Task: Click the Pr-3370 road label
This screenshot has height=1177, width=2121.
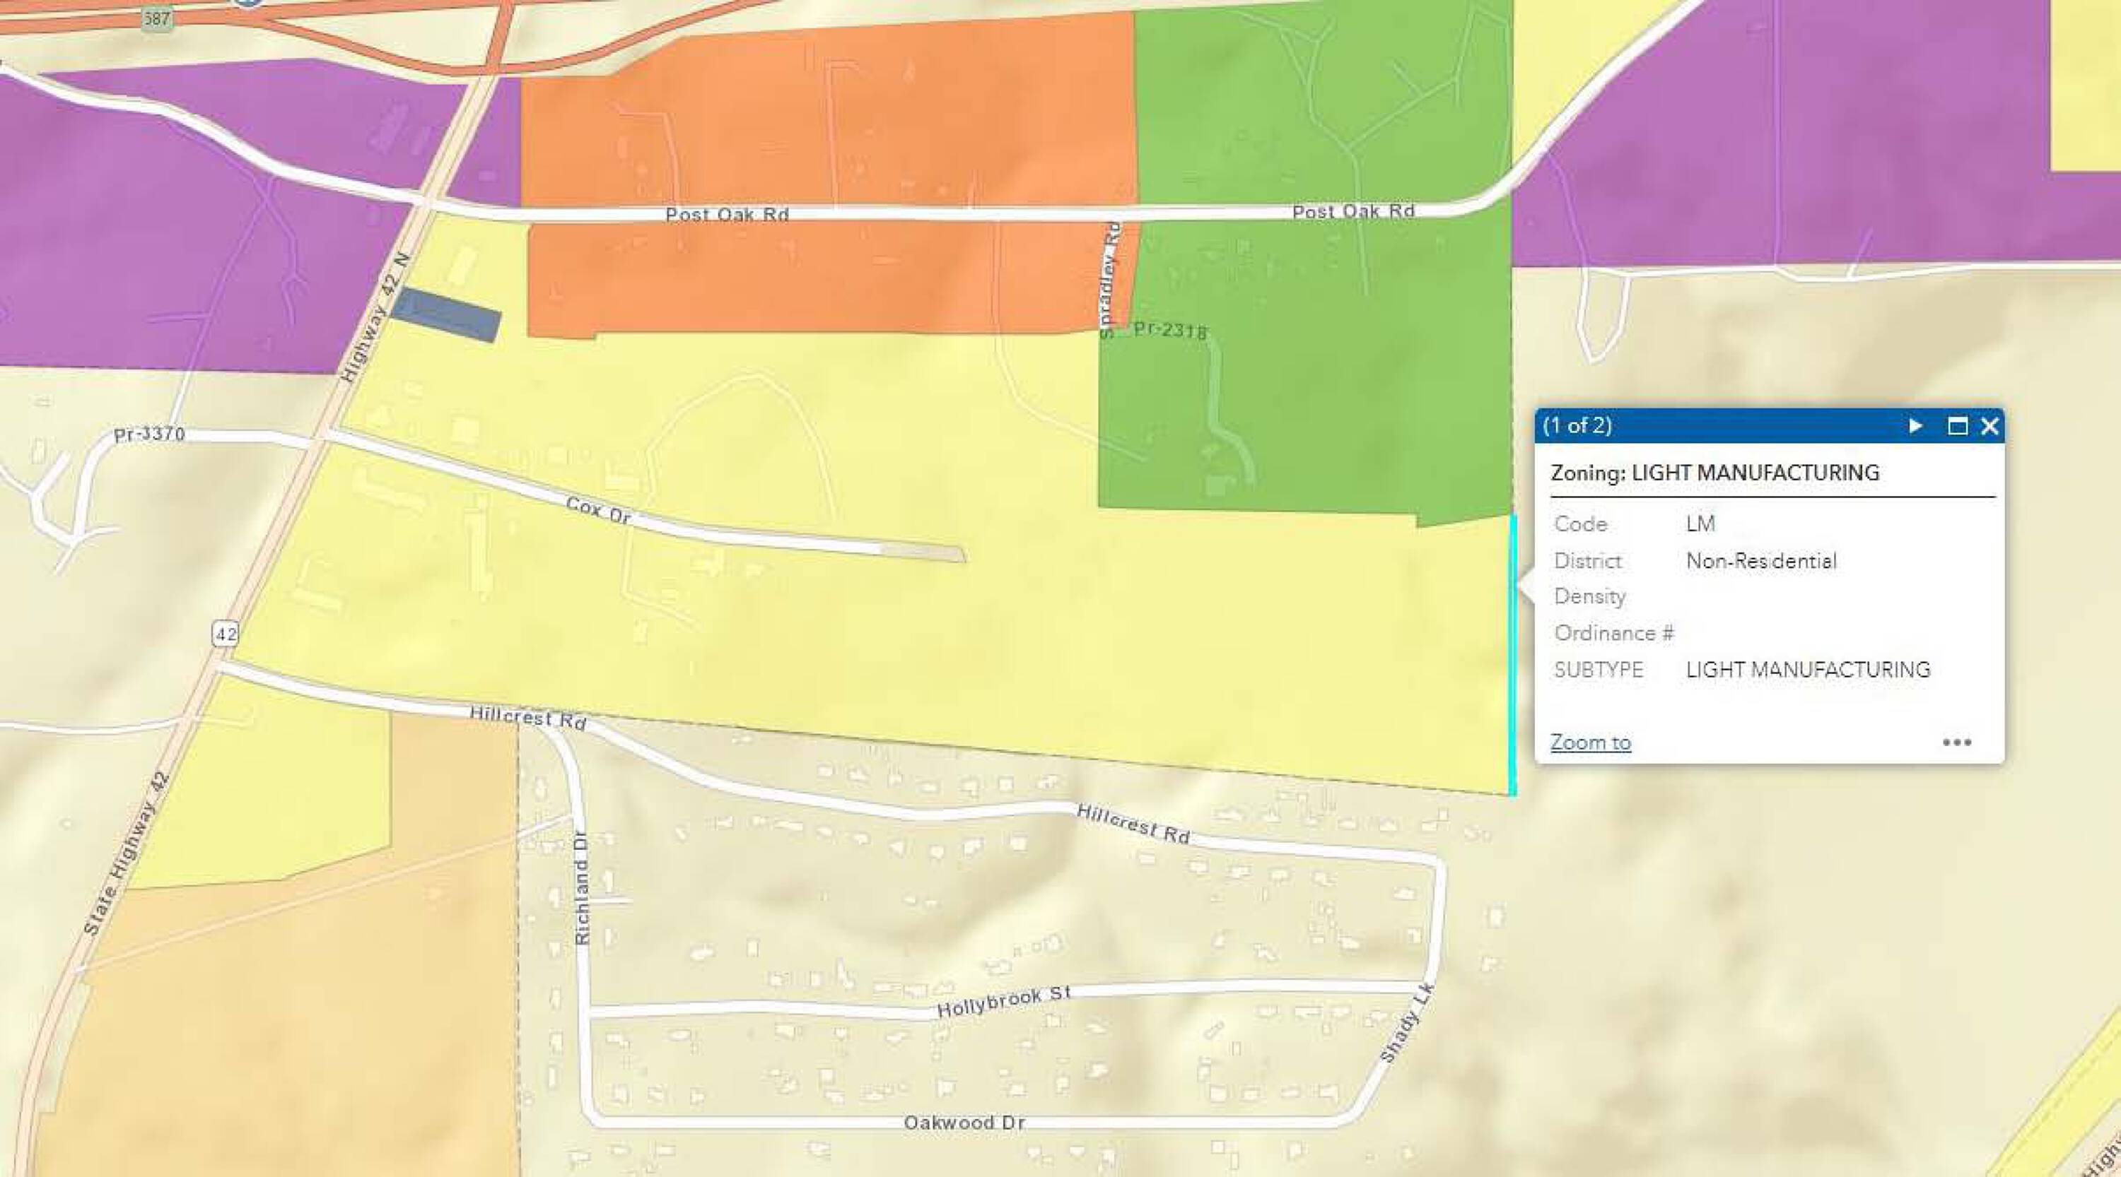Action: pyautogui.click(x=149, y=434)
